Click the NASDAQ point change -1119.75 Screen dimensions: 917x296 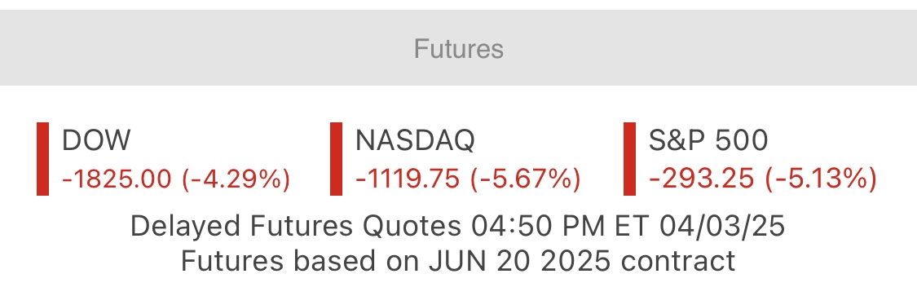tap(408, 179)
